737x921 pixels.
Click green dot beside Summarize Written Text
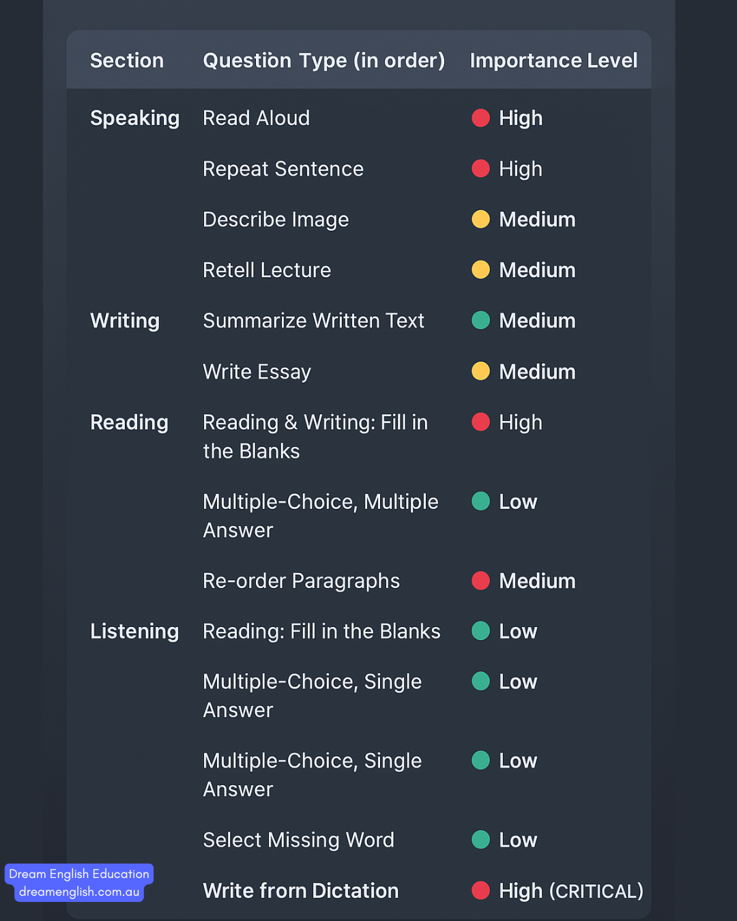click(480, 320)
